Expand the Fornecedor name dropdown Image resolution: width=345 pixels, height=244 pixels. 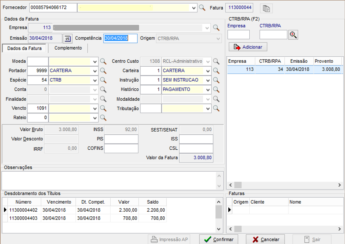pyautogui.click(x=194, y=8)
